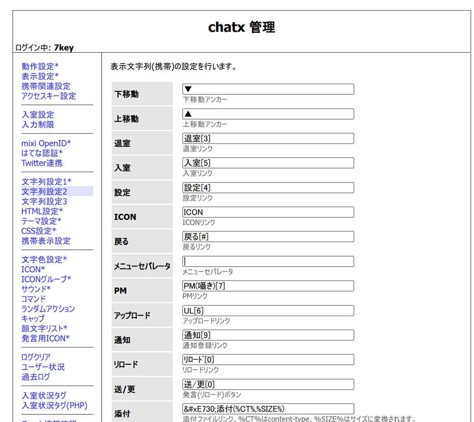
Task: Open the mixi OpenID settings link
Action: [46, 144]
